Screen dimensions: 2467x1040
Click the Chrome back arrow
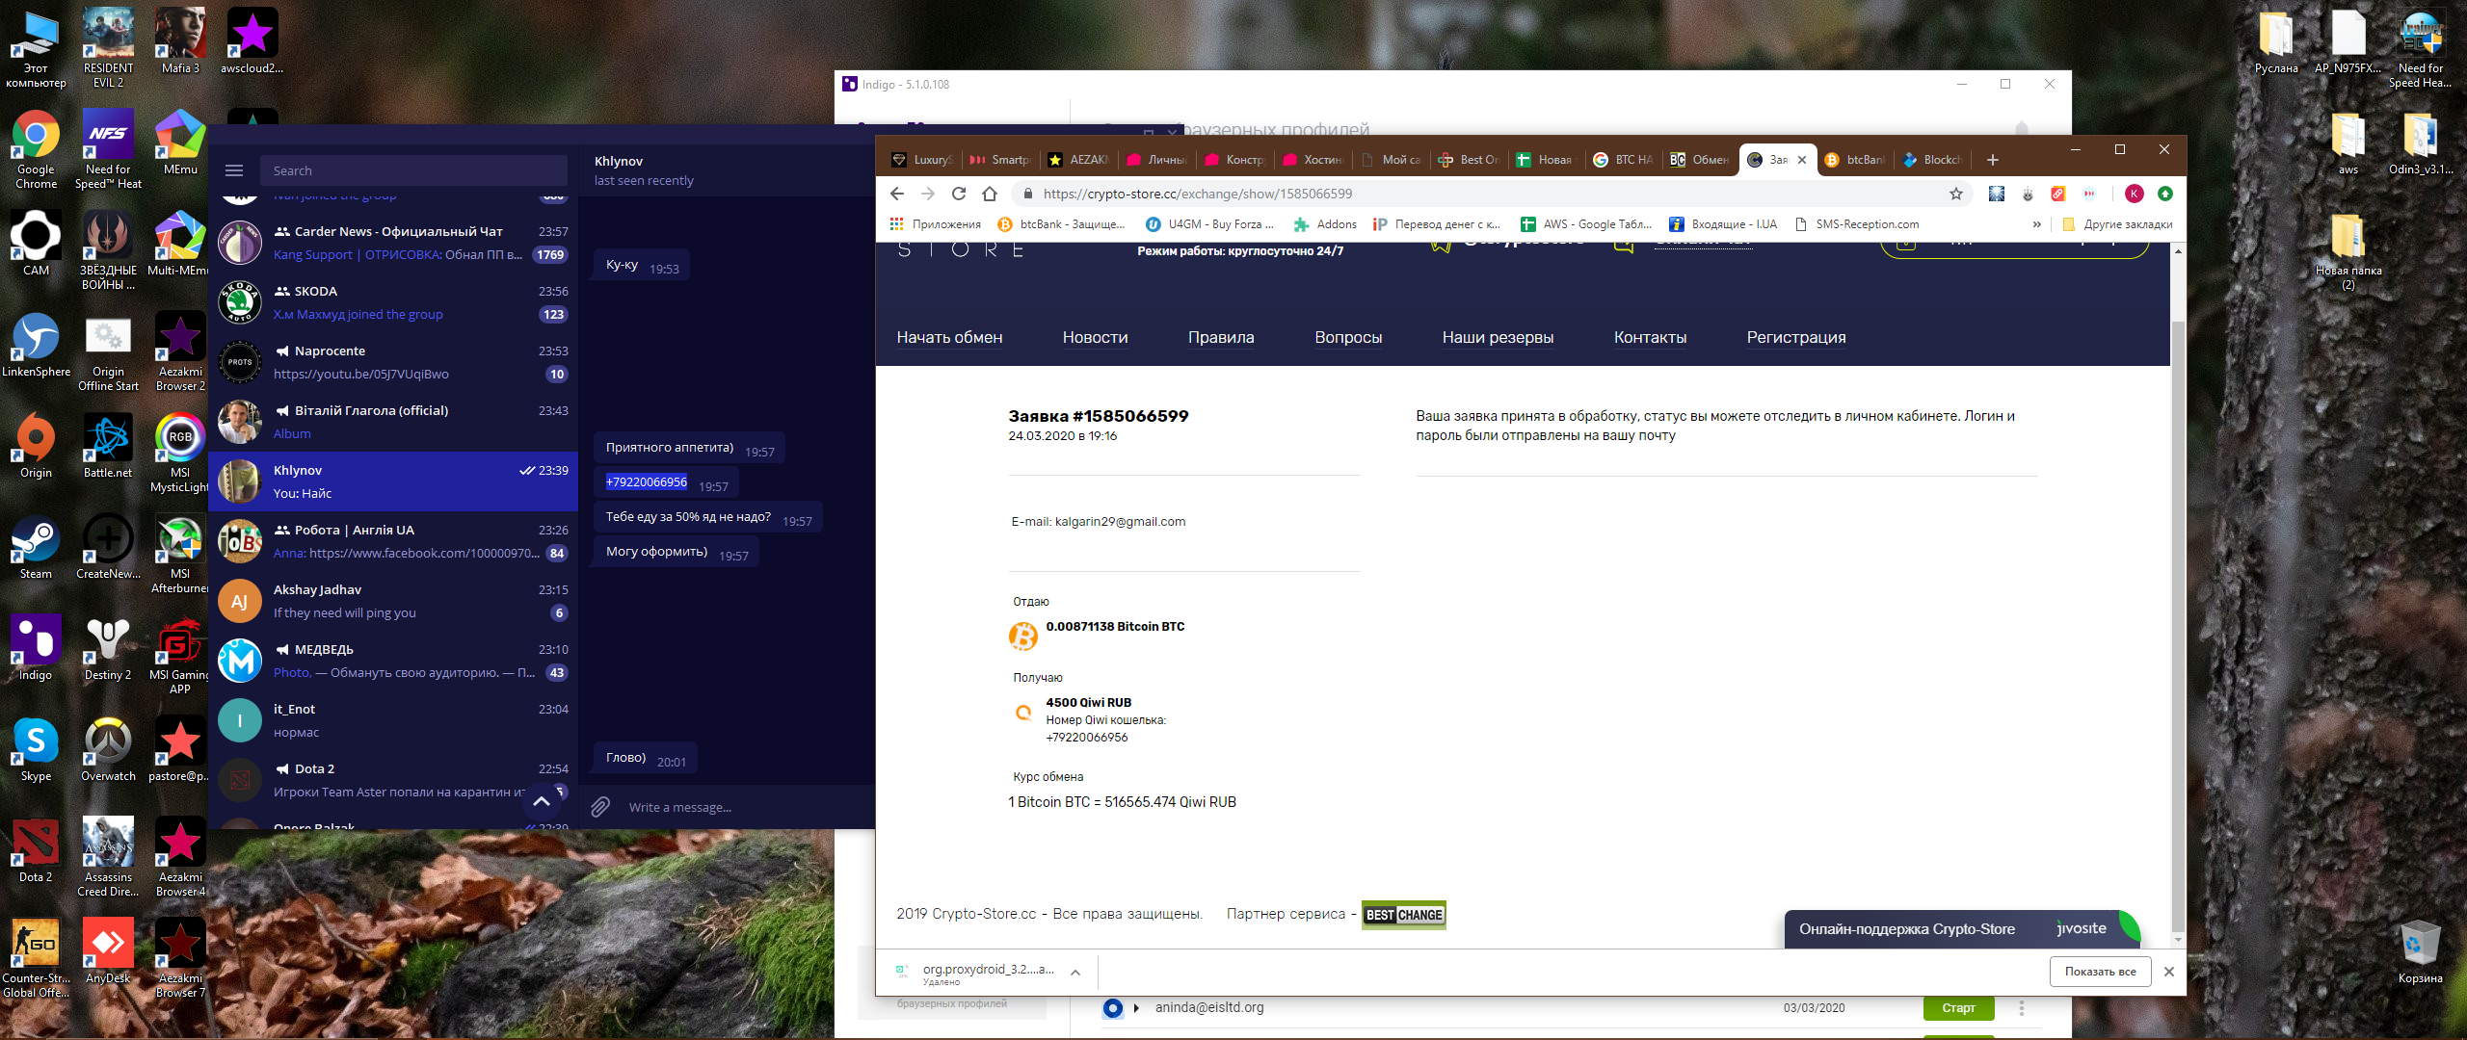pos(896,194)
